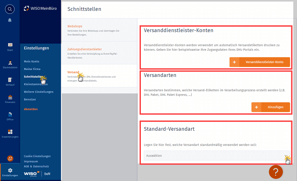Open the search icon in the sidebar
Viewport: 297px width, 181px height.
click(10, 9)
